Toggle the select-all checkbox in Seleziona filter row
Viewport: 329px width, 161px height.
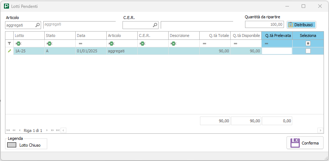(308, 43)
